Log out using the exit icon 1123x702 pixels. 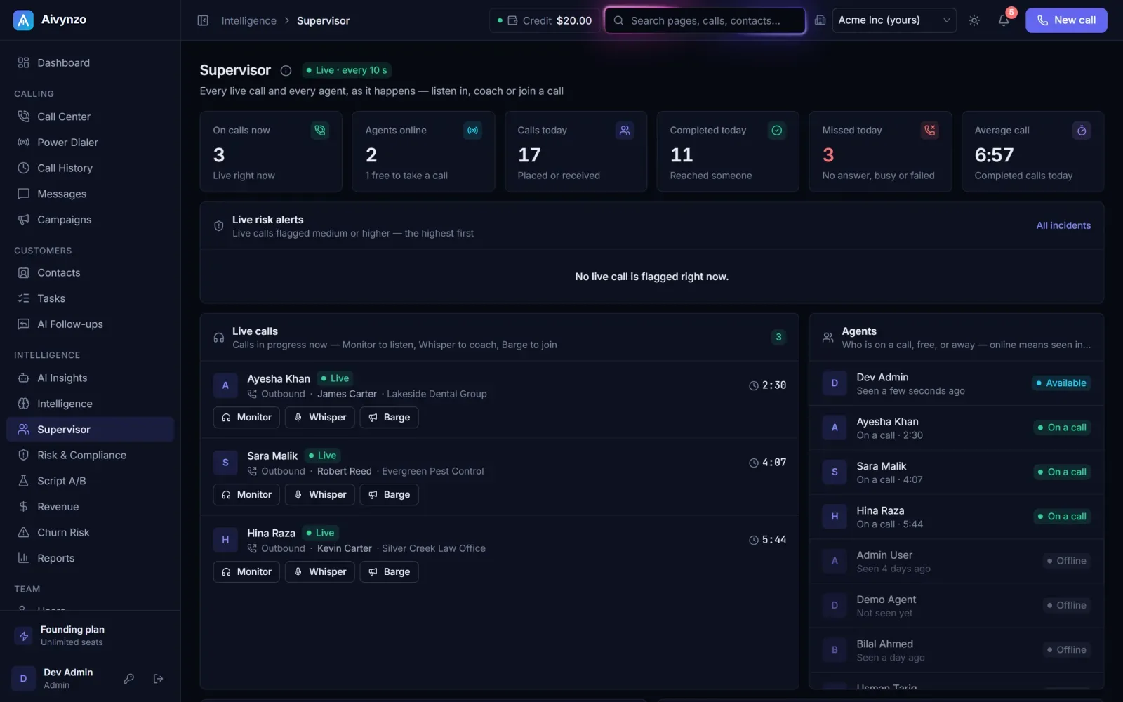pos(159,679)
